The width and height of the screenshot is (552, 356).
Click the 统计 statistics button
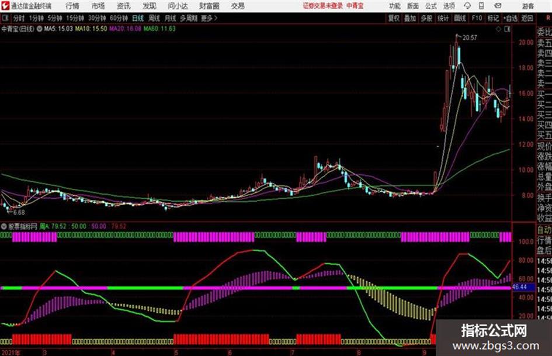(x=443, y=18)
